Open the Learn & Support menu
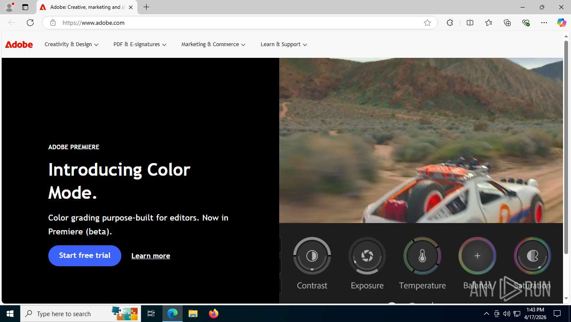This screenshot has width=571, height=322. click(x=284, y=44)
